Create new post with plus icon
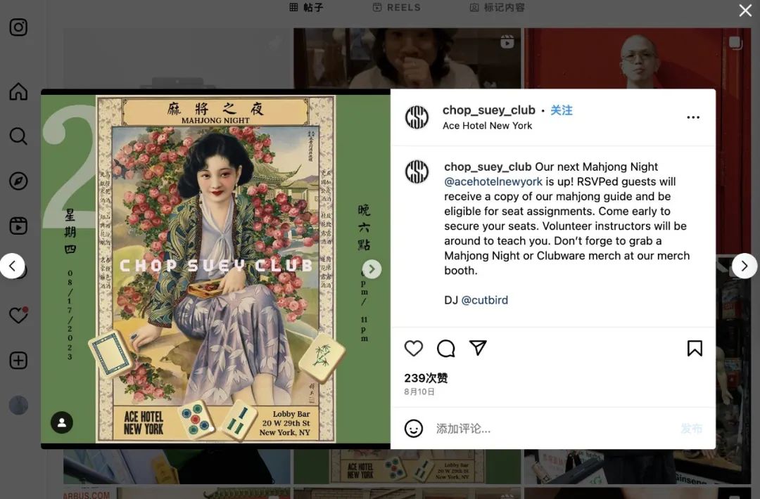The width and height of the screenshot is (760, 499). pyautogui.click(x=18, y=361)
